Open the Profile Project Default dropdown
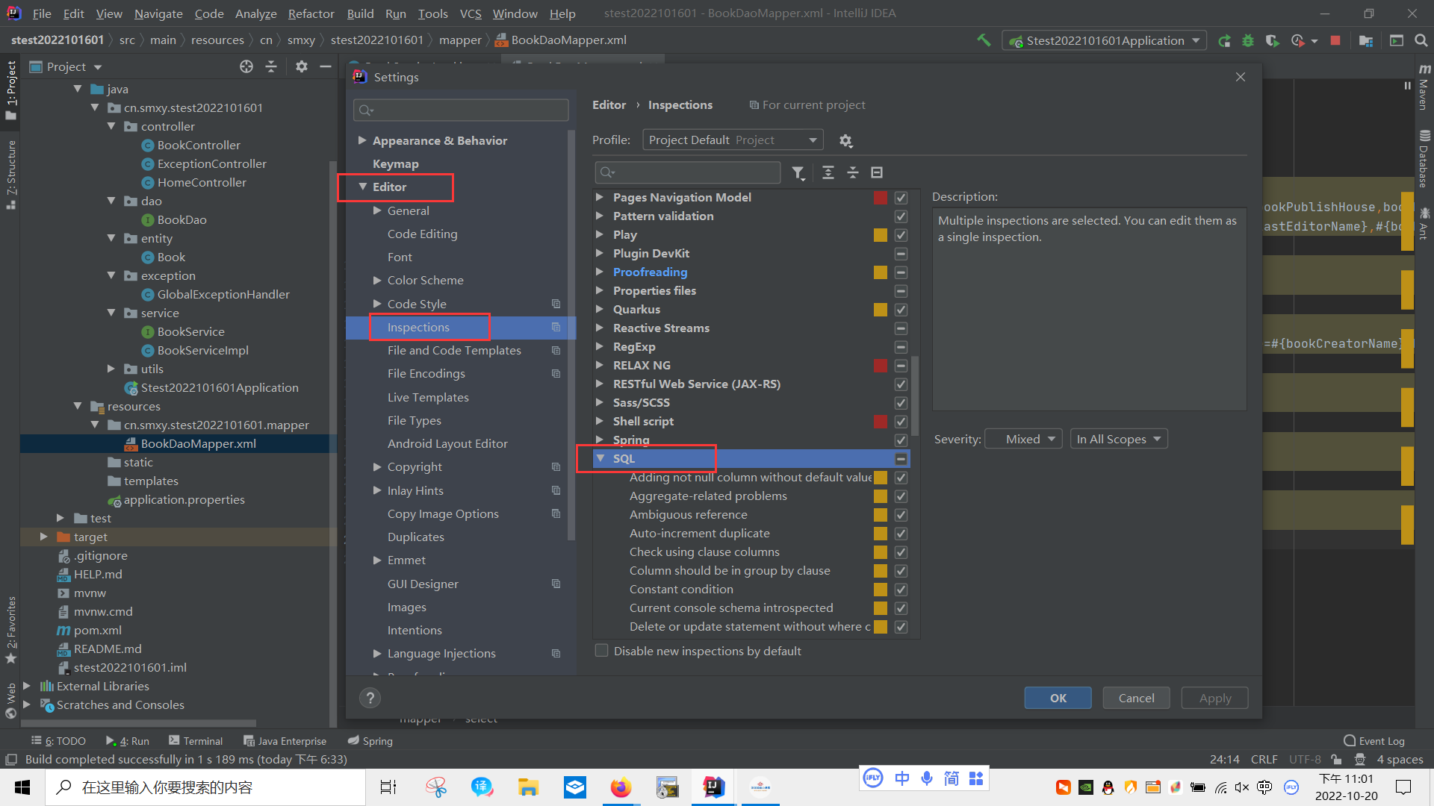 click(732, 140)
